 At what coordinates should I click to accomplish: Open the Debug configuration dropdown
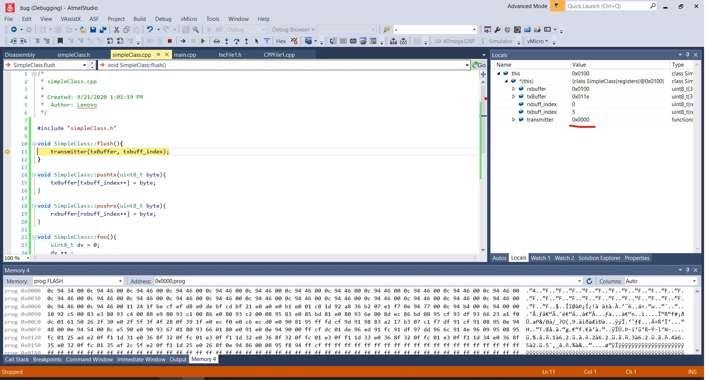pos(246,30)
